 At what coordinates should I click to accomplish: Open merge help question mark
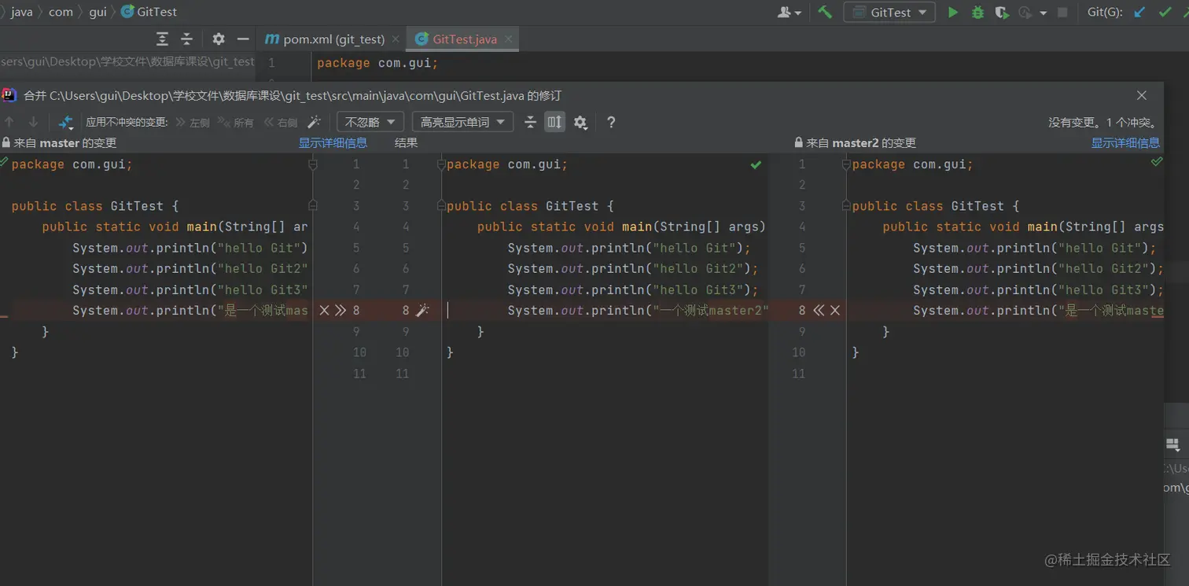tap(611, 122)
